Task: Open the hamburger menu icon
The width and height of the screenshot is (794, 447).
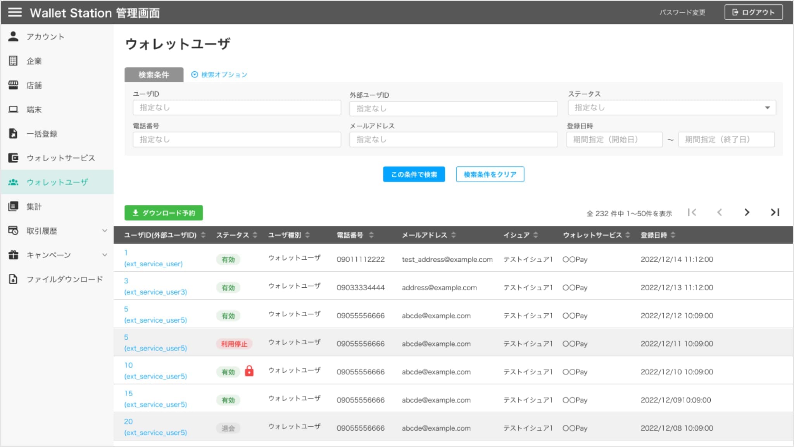Action: pyautogui.click(x=15, y=12)
